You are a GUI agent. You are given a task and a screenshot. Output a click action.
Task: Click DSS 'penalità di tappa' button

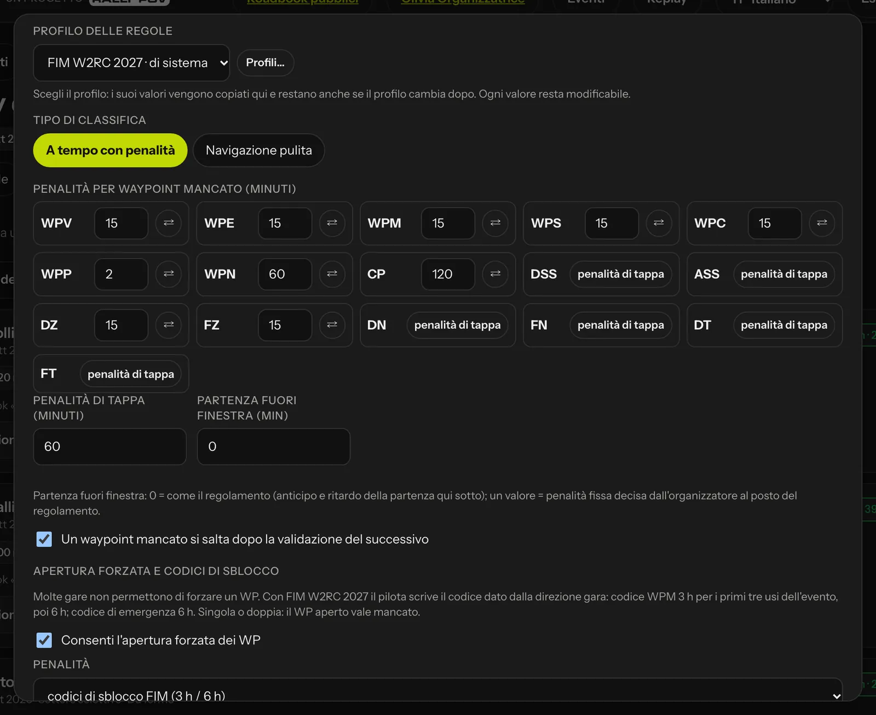click(621, 274)
